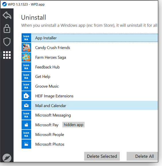
Task: Select Microsoft Photos in the list
Action: pos(90,144)
